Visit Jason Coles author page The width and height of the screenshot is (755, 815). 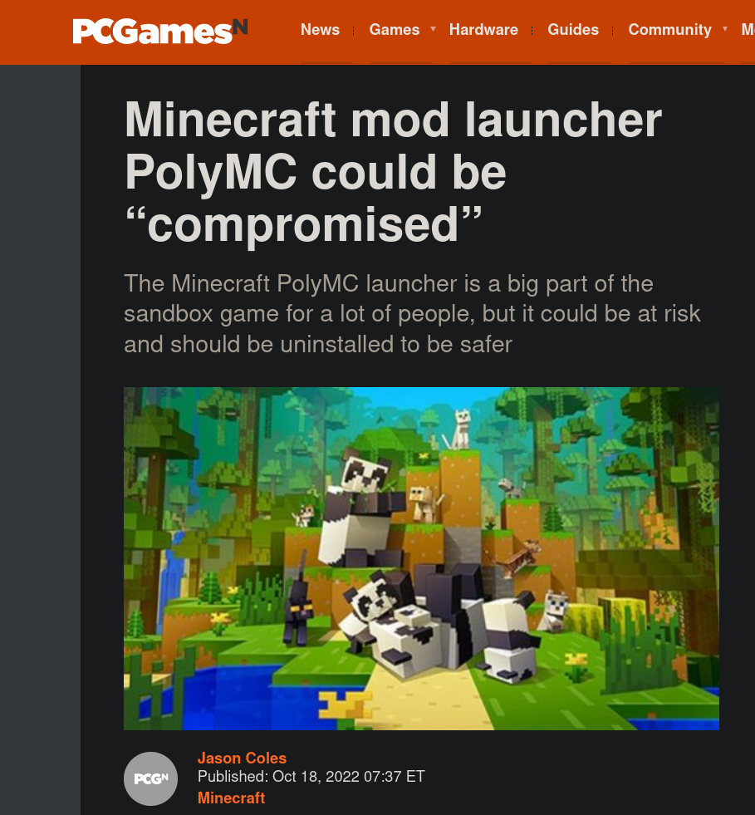tap(243, 758)
